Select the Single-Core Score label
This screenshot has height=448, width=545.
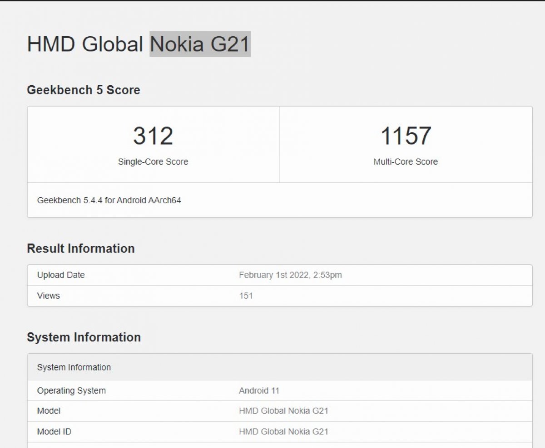[153, 162]
